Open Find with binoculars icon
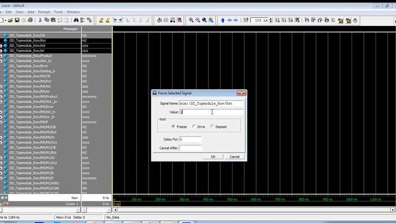 [x=76, y=20]
